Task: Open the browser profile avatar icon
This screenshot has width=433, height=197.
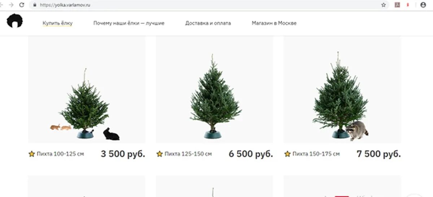Action: (x=423, y=5)
